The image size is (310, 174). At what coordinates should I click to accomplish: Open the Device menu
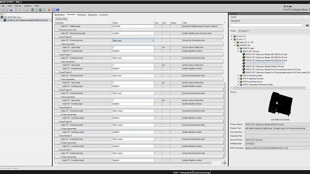[18, 6]
